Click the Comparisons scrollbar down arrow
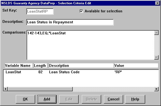 [156, 57]
